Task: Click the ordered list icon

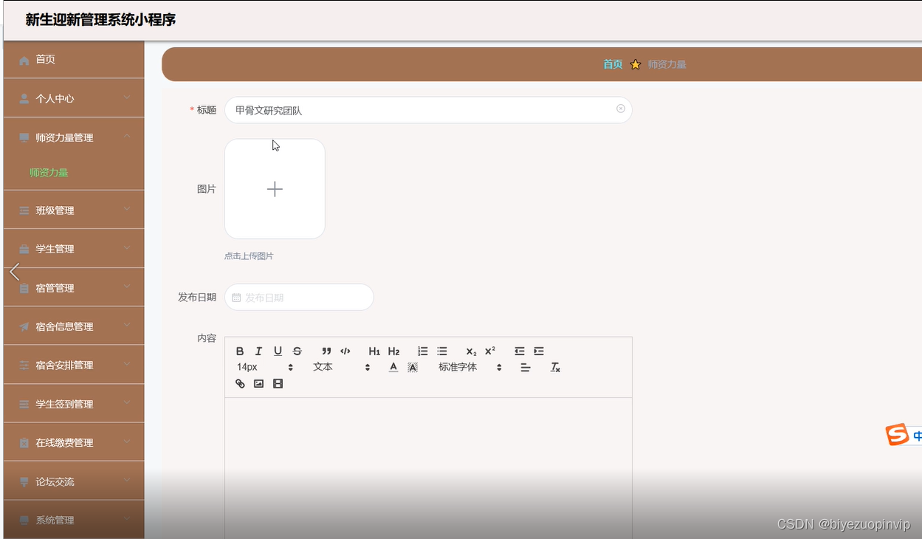Action: [x=422, y=351]
